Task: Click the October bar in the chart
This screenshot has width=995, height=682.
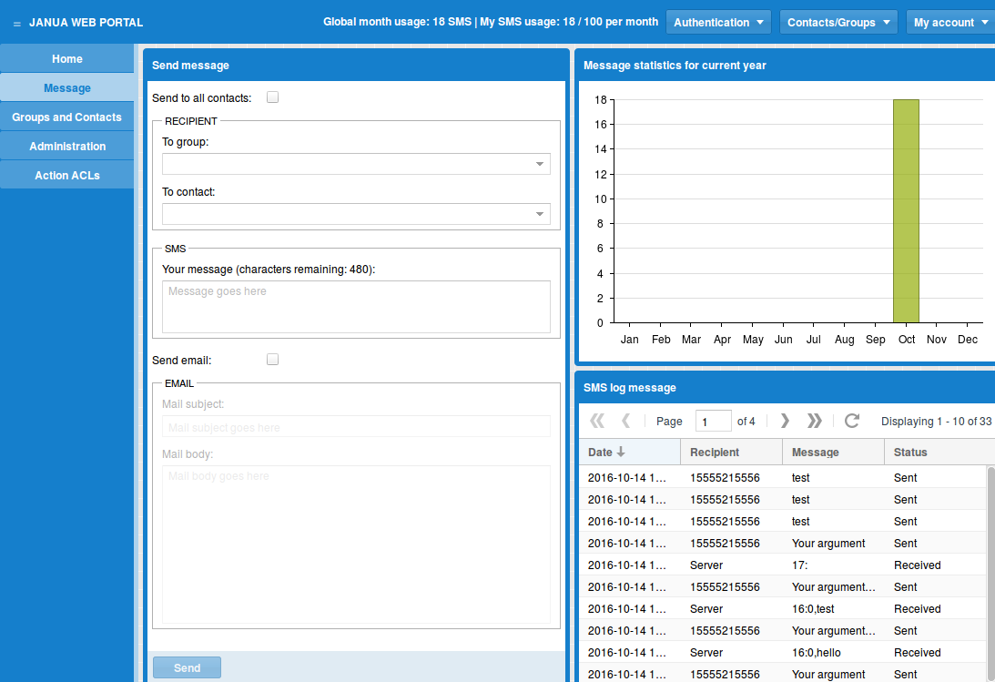Action: tap(906, 211)
